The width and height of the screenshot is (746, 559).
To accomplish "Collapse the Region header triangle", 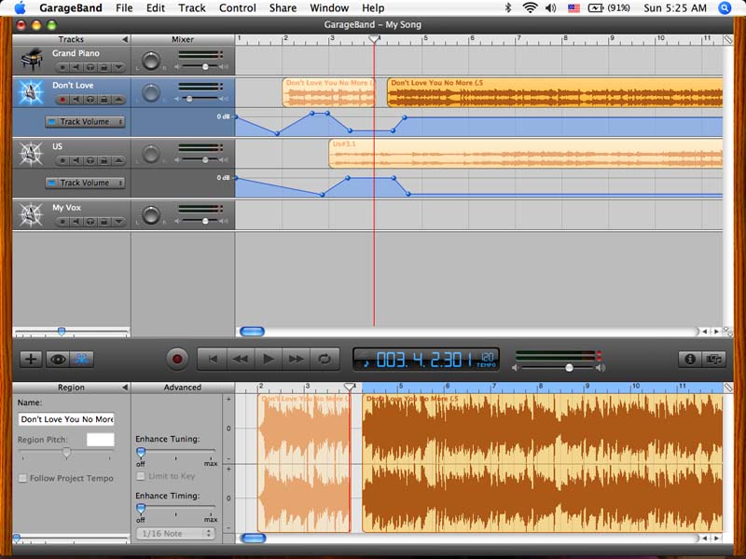I will pyautogui.click(x=125, y=388).
